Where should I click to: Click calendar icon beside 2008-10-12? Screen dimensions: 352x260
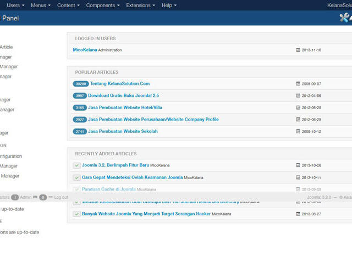coord(298,131)
